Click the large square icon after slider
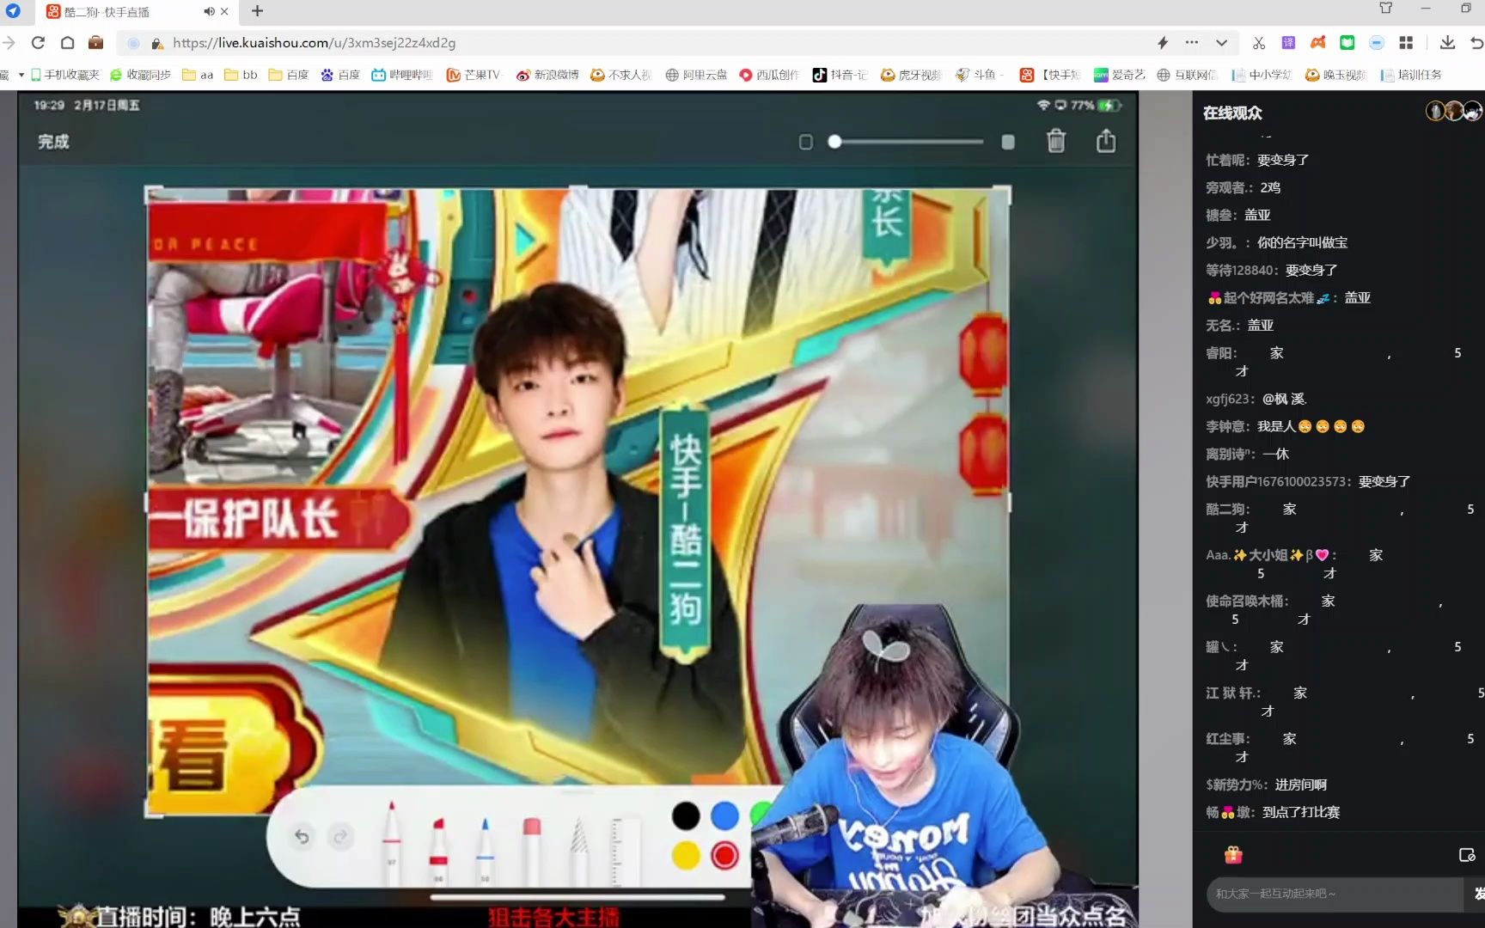Screen dimensions: 1485x928 (x=1008, y=142)
